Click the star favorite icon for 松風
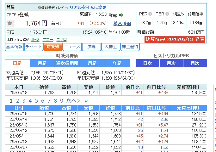Viewport: 216px width, 152px height. [x=10, y=23]
